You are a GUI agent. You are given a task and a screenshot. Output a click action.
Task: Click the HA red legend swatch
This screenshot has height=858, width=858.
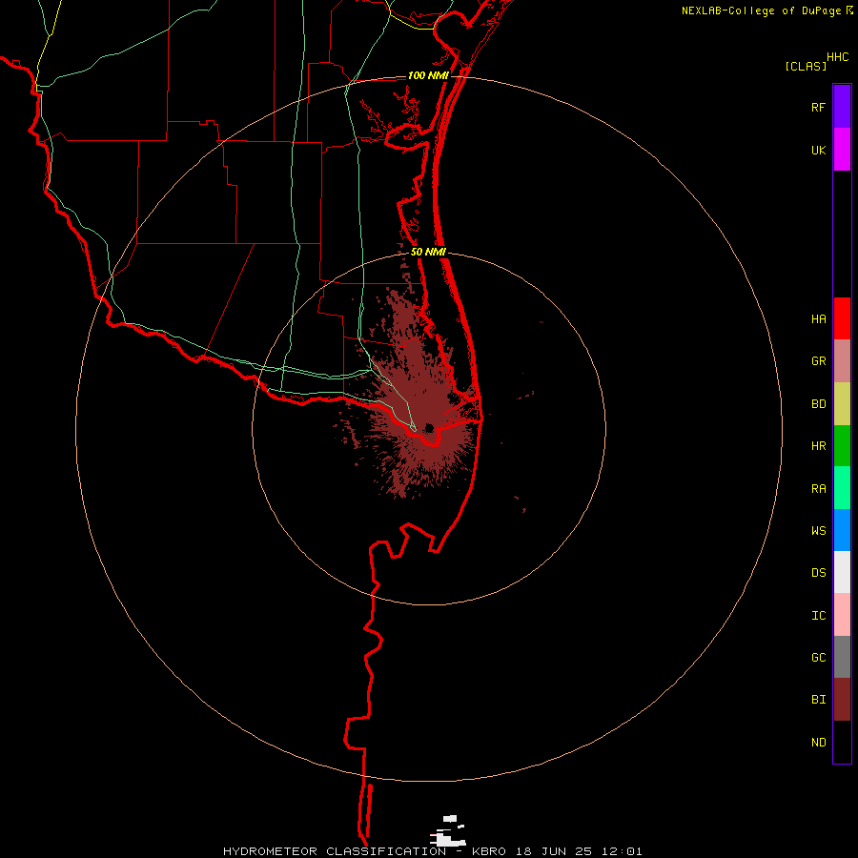[842, 318]
